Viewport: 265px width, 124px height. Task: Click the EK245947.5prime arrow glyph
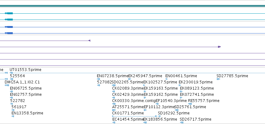coord(130,79)
